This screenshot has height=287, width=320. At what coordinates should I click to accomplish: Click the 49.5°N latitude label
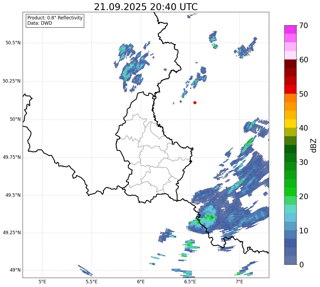click(13, 195)
